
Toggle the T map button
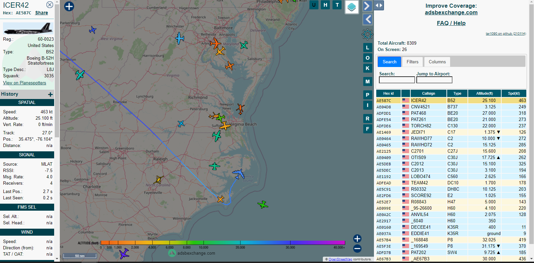point(337,5)
